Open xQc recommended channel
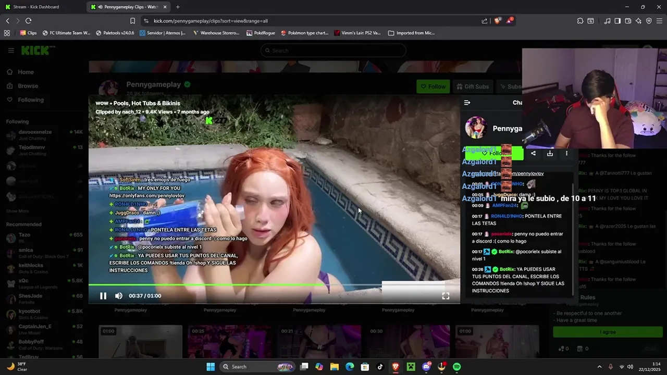This screenshot has width=667, height=375. point(44,284)
